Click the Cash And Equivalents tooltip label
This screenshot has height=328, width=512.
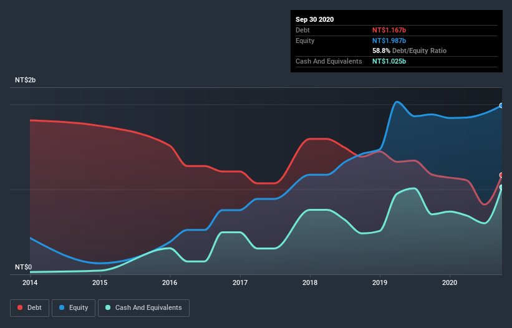tap(329, 61)
